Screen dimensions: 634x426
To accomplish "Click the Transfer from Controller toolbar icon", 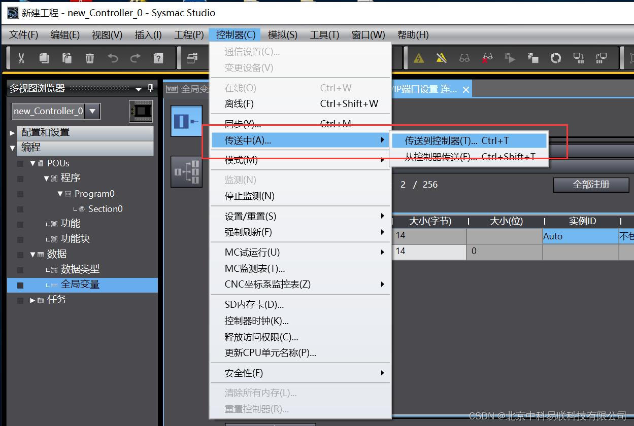I will coord(602,58).
